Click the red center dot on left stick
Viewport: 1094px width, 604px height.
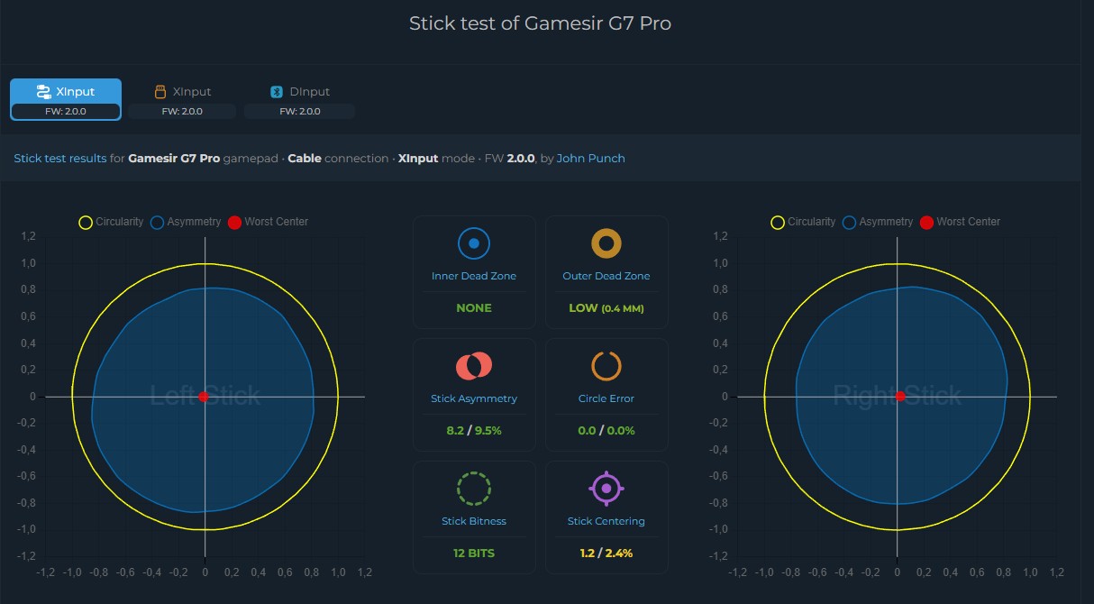click(x=204, y=397)
